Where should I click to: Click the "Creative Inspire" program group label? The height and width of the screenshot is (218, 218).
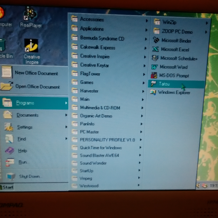[95, 56]
